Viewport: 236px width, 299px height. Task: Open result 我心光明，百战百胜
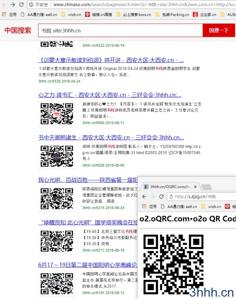coord(88,180)
